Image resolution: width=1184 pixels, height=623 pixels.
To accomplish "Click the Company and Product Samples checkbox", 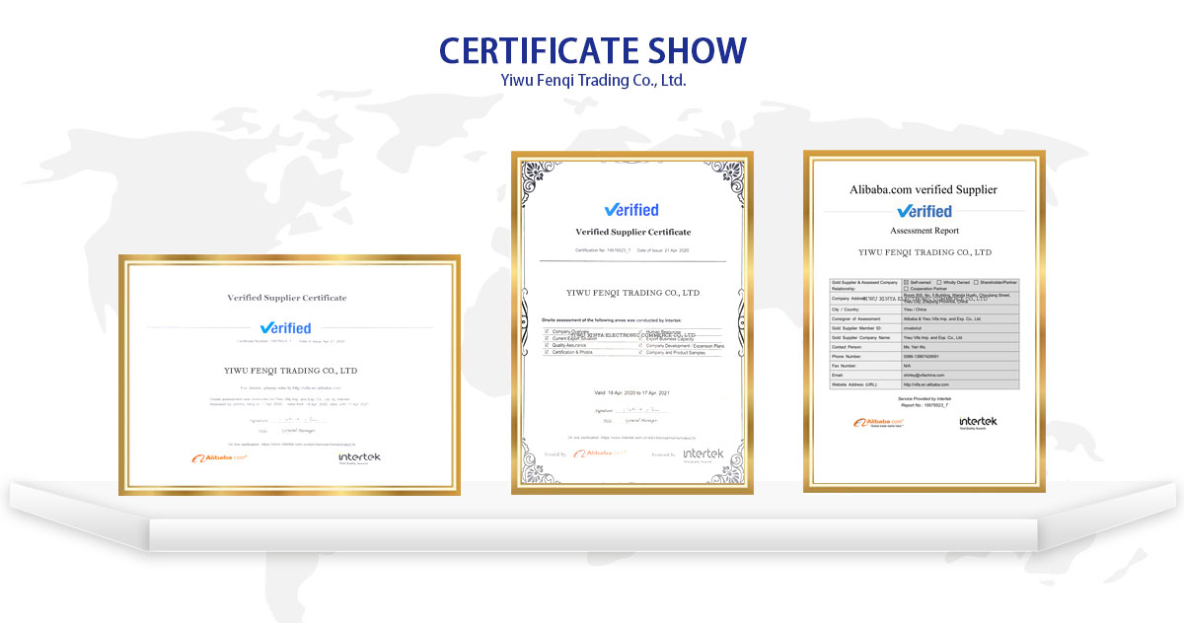I will point(639,352).
